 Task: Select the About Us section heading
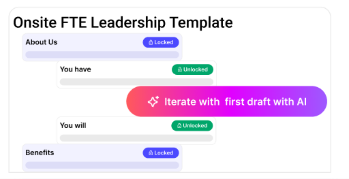pos(41,42)
